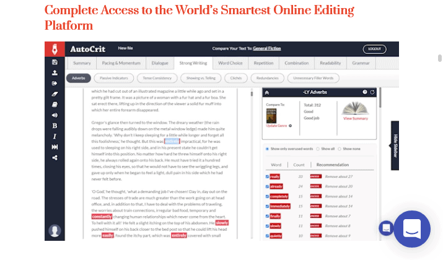Viewport: 443px width, 260px height.
Task: Uncheck the 'completely' word checkbox
Action: pyautogui.click(x=267, y=196)
